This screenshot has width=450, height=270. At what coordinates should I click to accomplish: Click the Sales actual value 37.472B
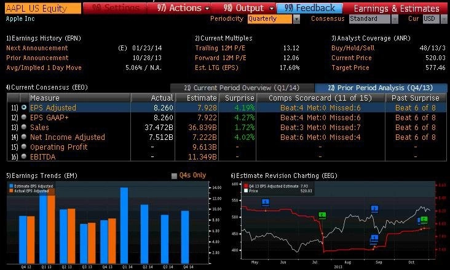(159, 128)
